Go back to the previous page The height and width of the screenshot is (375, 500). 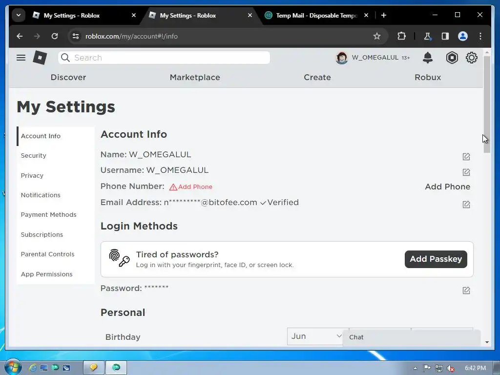pyautogui.click(x=20, y=36)
